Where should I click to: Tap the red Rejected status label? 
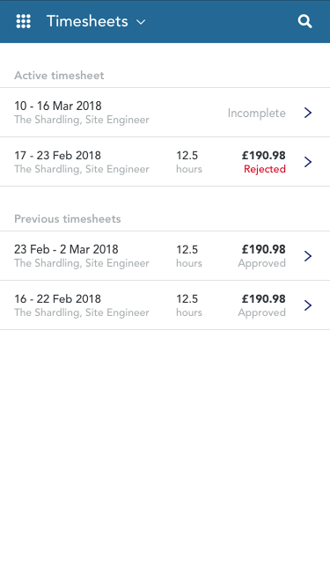pos(265,169)
